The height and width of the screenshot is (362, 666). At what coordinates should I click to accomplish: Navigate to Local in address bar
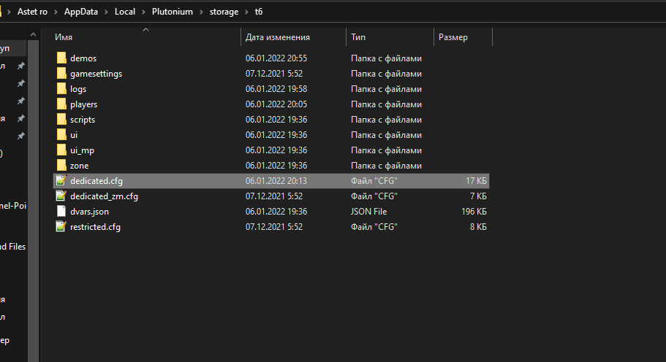click(126, 12)
